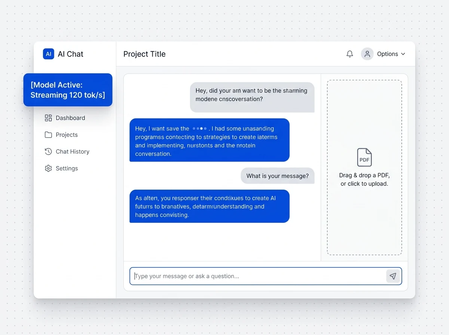
Task: Click the blue bubble starting "As aftert, you"
Action: tap(210, 206)
